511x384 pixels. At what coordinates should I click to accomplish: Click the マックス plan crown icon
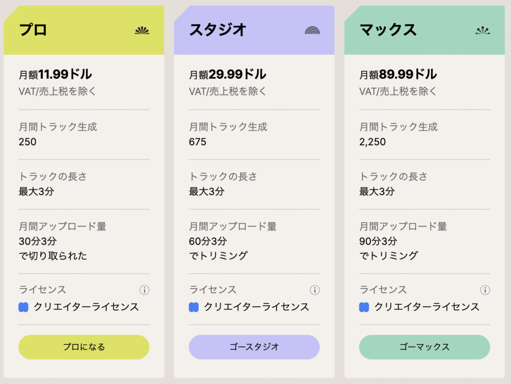tap(483, 30)
